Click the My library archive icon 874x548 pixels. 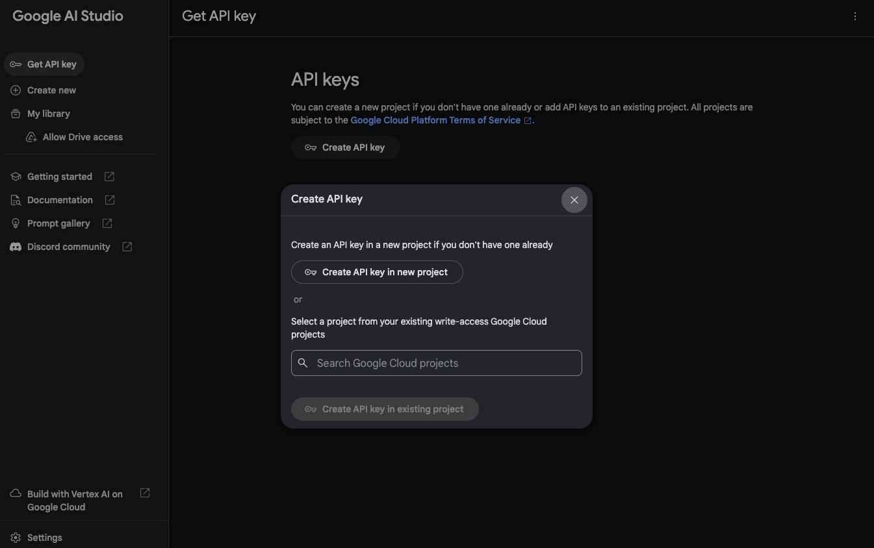click(16, 114)
